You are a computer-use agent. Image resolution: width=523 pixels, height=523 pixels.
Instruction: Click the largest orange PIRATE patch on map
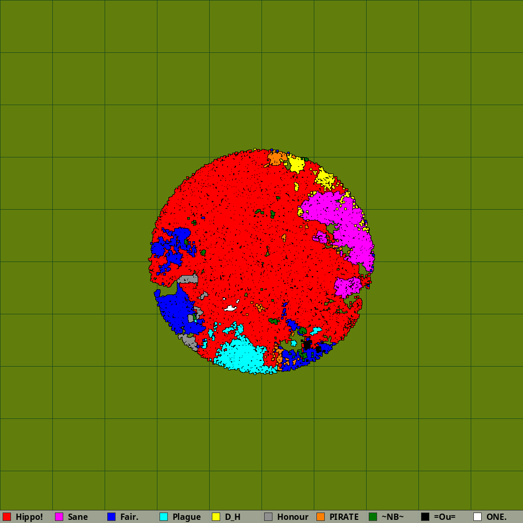pos(276,158)
